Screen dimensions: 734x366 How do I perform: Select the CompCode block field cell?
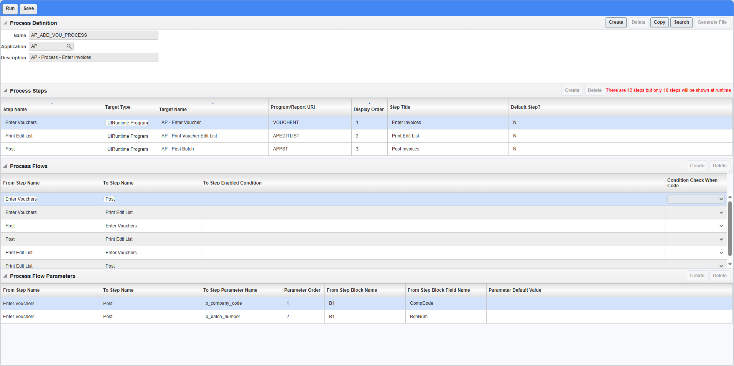click(x=446, y=303)
